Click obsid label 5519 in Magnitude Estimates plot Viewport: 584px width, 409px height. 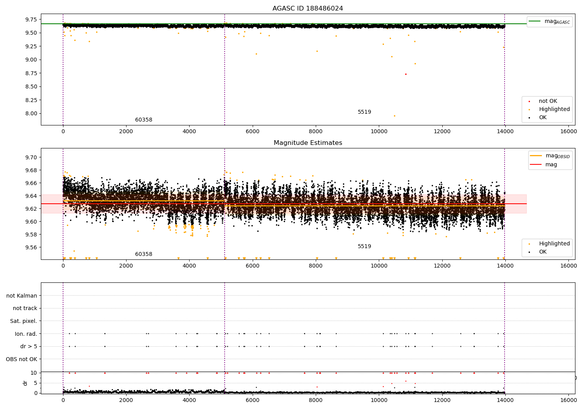pyautogui.click(x=364, y=247)
